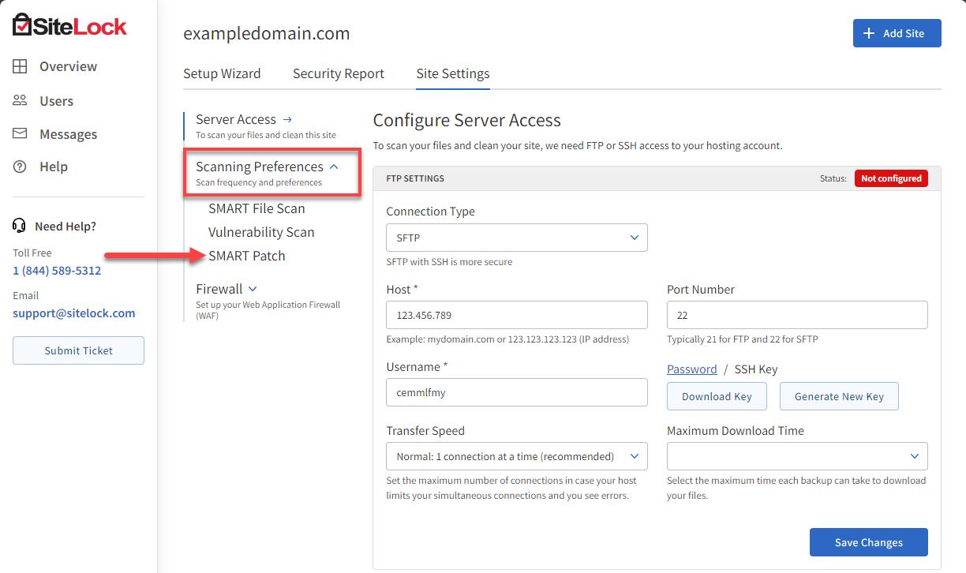Click the plus icon on Add Site

[871, 33]
